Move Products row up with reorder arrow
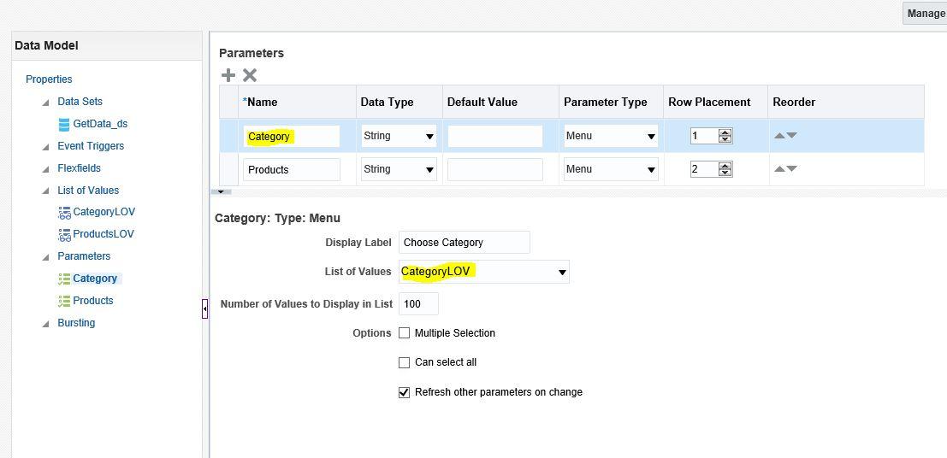The image size is (947, 458). pos(779,169)
